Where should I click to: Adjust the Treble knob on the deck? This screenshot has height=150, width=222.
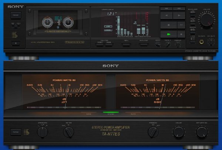click(168, 45)
